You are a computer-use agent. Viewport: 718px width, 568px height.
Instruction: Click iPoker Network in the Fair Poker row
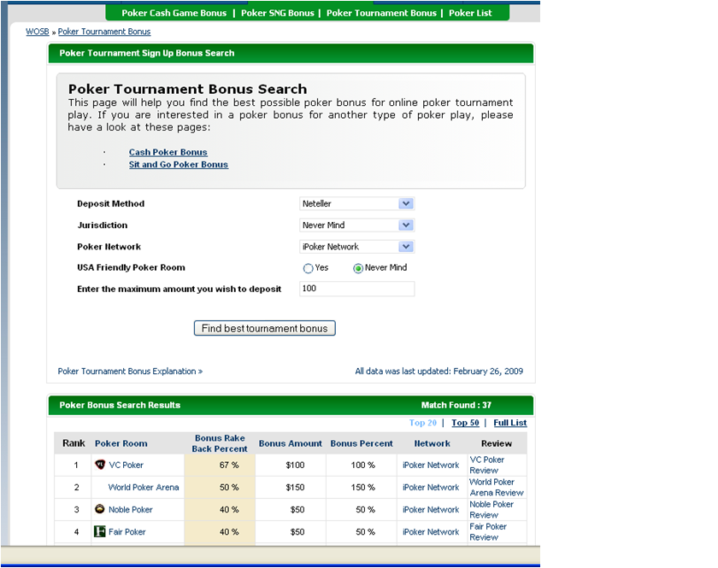(x=431, y=532)
